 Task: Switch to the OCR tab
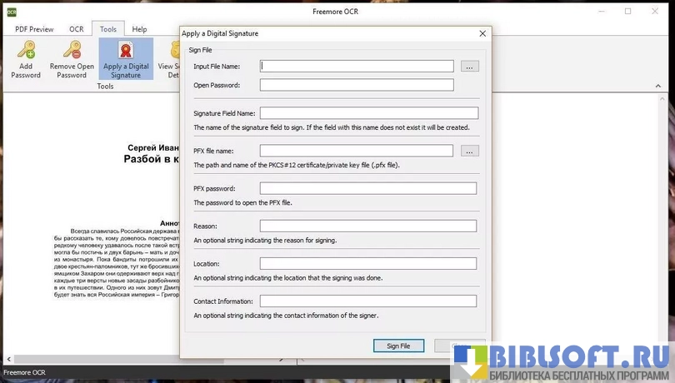[x=76, y=29]
